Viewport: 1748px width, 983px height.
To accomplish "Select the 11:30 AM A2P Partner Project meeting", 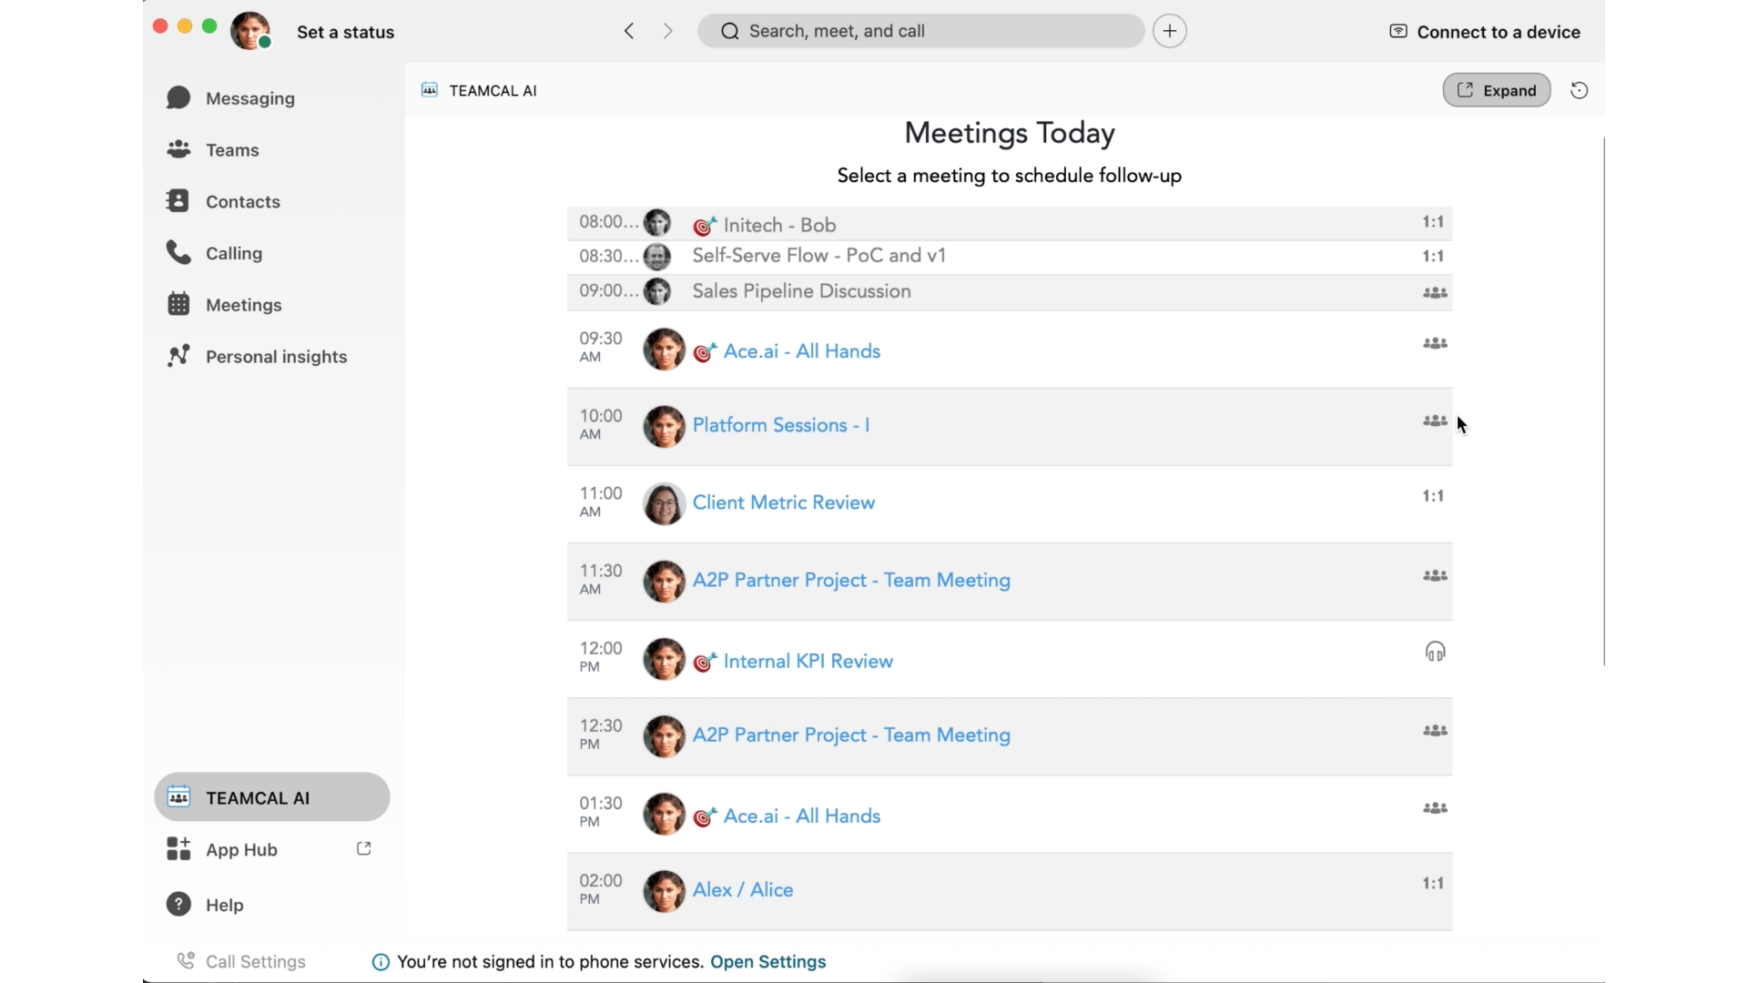I will 1010,582.
